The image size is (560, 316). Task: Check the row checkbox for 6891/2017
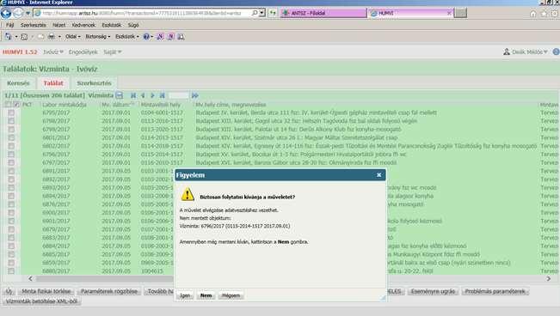(x=11, y=171)
